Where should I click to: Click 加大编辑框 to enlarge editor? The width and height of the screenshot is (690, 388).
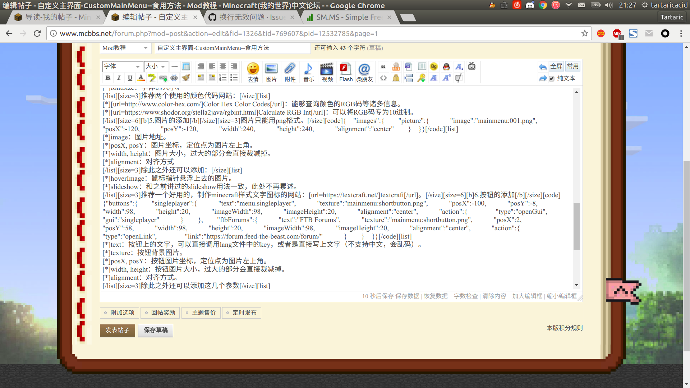[x=527, y=296]
